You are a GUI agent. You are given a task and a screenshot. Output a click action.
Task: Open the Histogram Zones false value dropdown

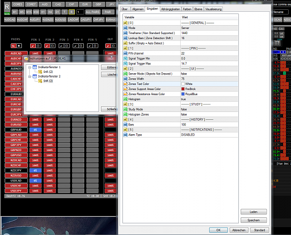coord(209,114)
